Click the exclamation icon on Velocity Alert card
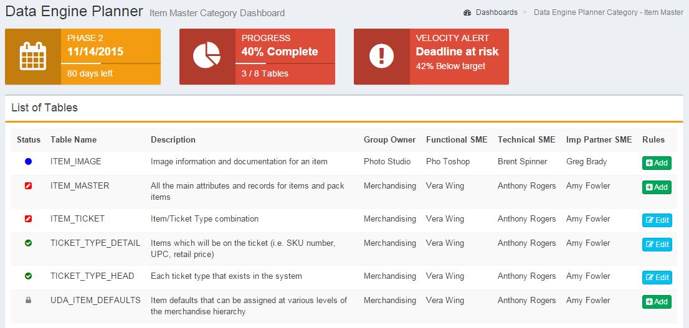The height and width of the screenshot is (328, 689). 381,56
